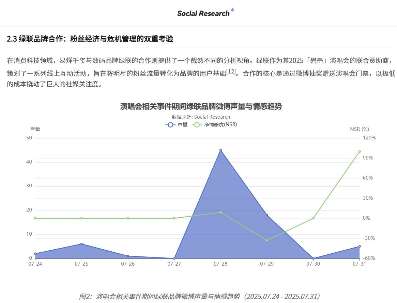Toggle the 声量 series in chart legend

point(177,124)
